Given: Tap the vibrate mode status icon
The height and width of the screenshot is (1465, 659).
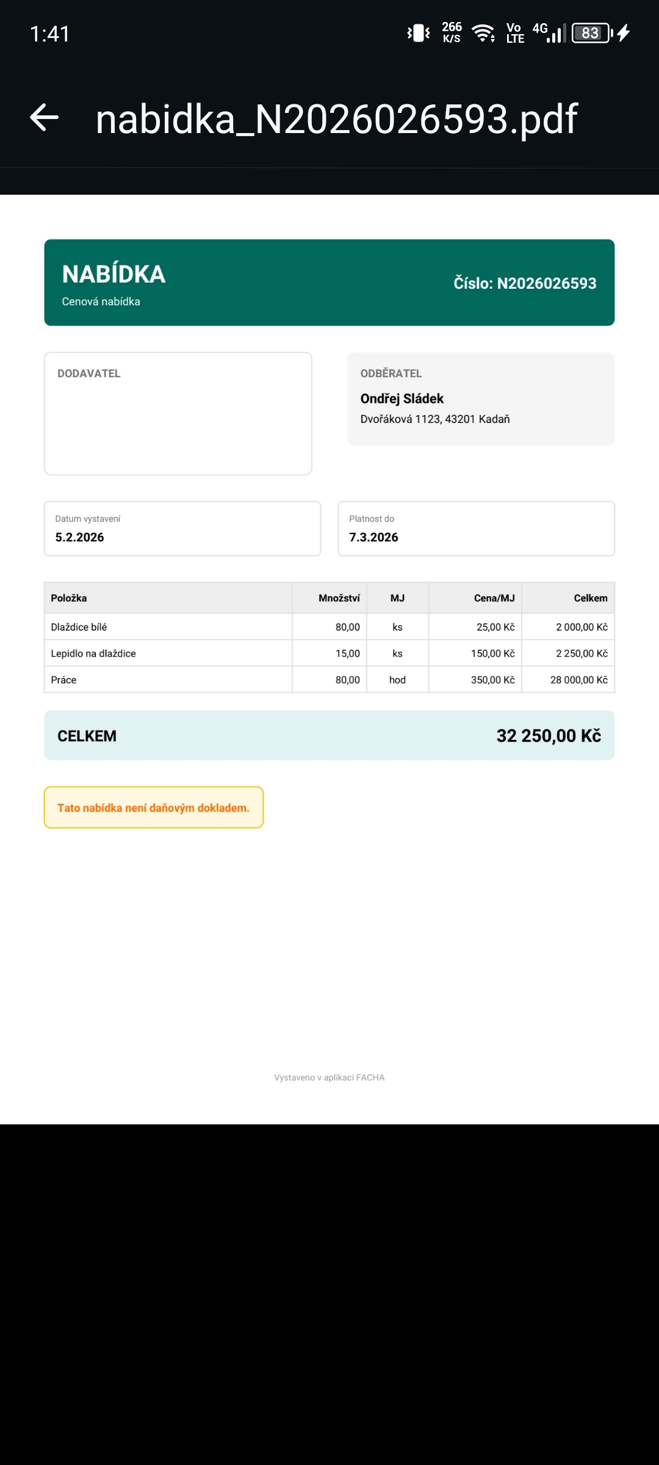Looking at the screenshot, I should tap(419, 33).
